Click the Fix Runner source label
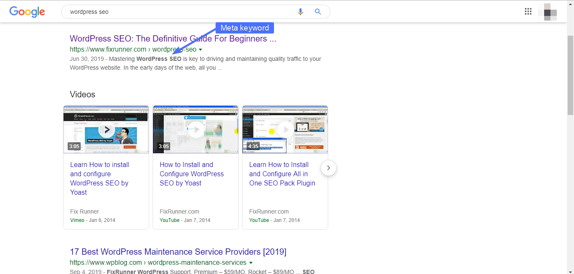 84,211
